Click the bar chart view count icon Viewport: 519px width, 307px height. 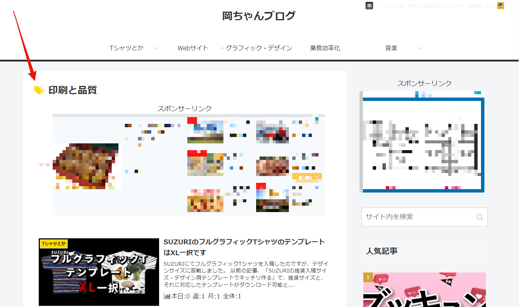tap(167, 296)
